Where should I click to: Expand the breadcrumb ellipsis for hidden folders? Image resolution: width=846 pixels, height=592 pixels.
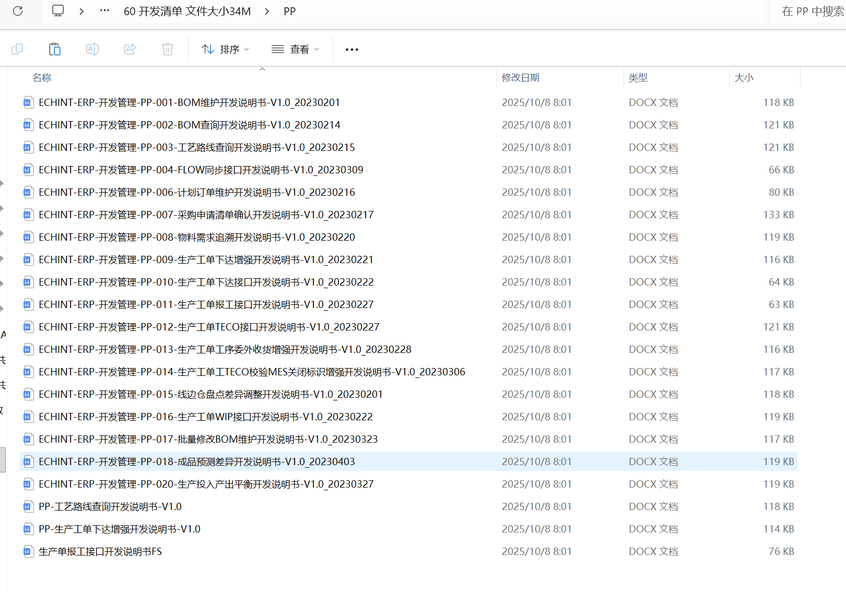tap(104, 11)
